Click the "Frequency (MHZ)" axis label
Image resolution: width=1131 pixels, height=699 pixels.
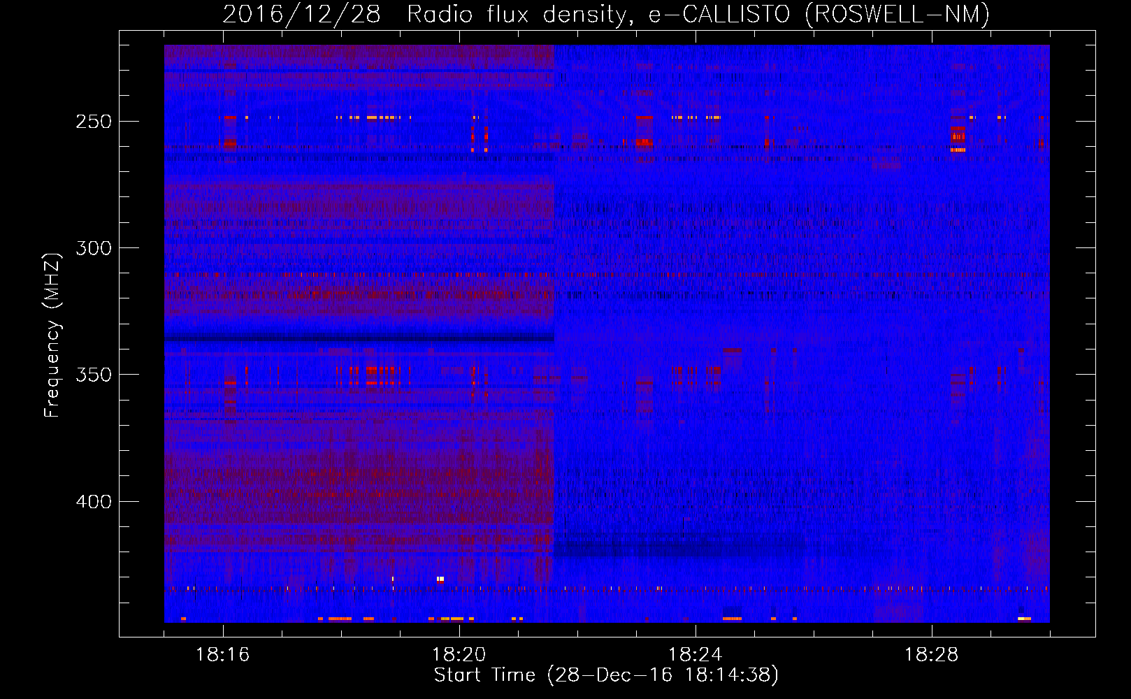pos(52,335)
